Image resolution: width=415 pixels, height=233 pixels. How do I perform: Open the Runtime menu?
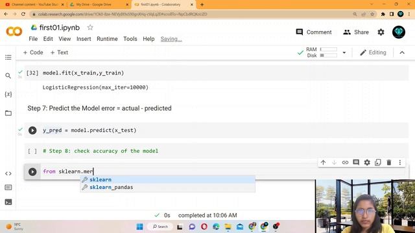coord(107,39)
